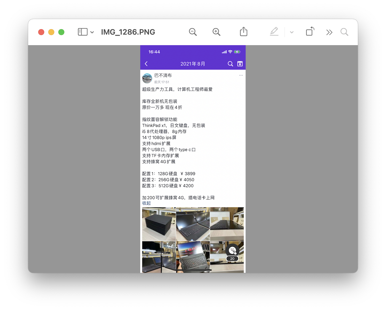This screenshot has height=310, width=386.
Task: Rotate the image using toolbar icon
Action: click(310, 32)
